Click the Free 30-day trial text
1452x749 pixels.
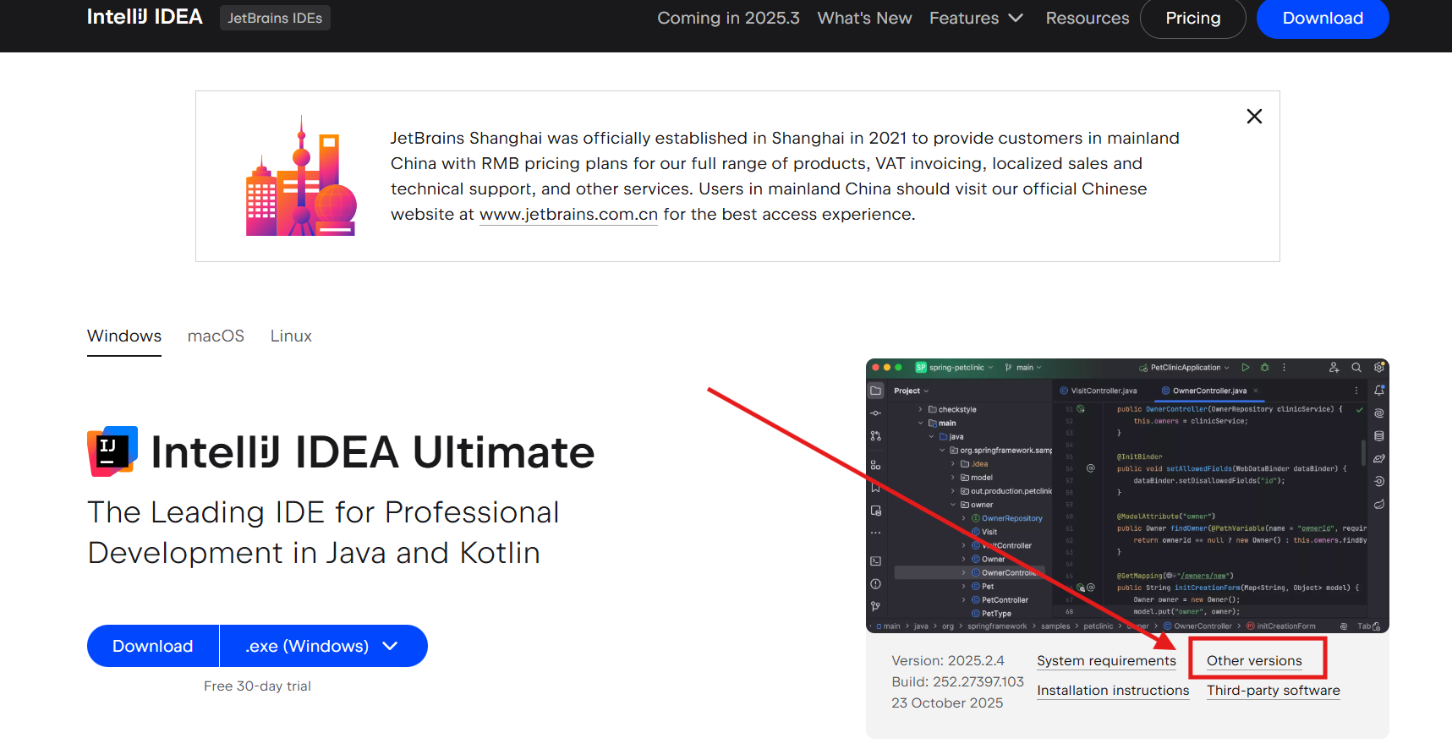(257, 686)
